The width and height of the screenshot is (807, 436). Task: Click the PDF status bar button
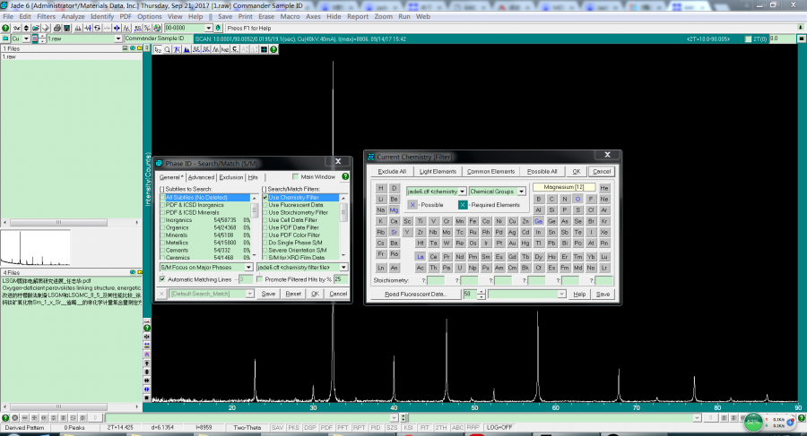(x=326, y=427)
